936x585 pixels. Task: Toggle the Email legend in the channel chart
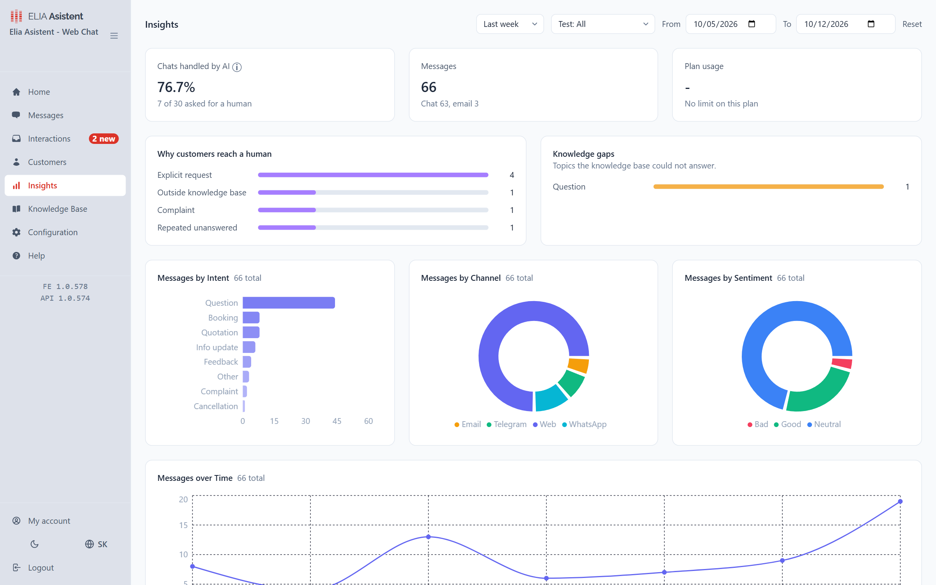(x=468, y=424)
